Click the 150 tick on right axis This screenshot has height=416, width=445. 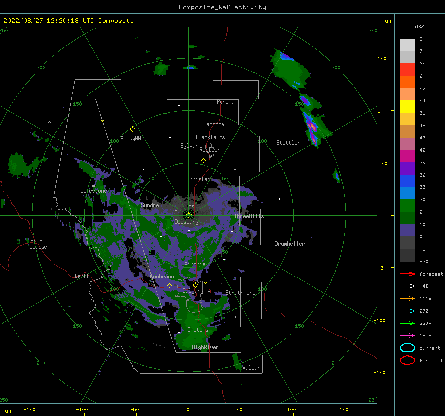click(x=382, y=58)
